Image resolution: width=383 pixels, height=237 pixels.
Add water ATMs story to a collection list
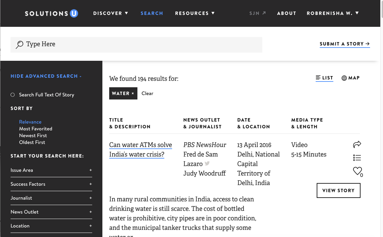click(357, 158)
